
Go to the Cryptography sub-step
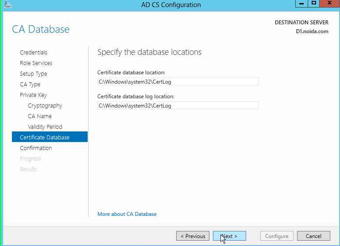tap(45, 106)
